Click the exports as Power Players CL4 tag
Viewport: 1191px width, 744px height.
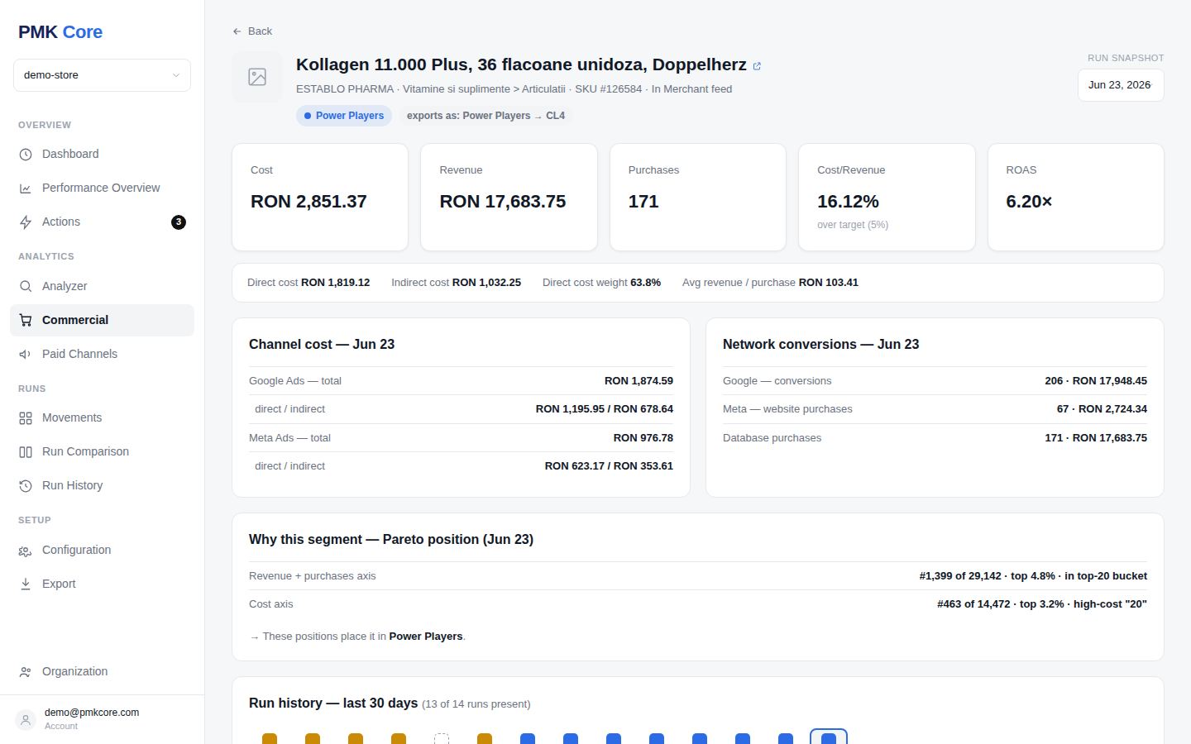click(x=485, y=116)
